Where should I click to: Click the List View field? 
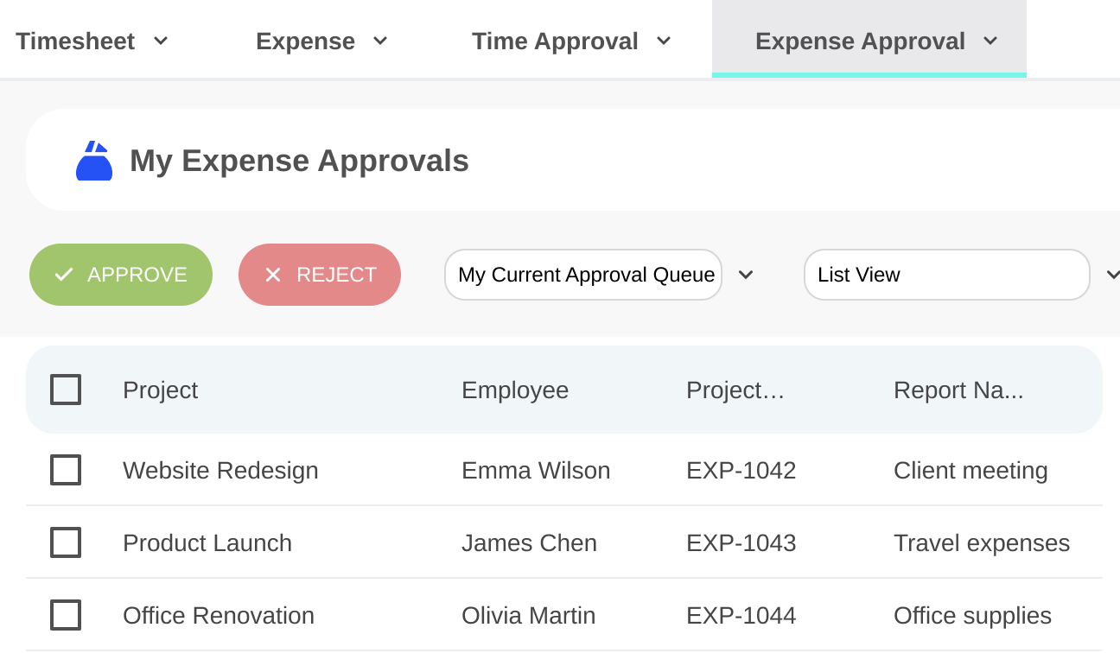point(947,275)
